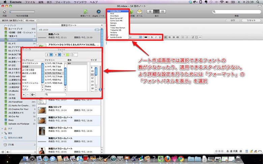Viewport: 263px width, 164px height.
Task: Apply bold with the B button
Action: click(x=152, y=37)
